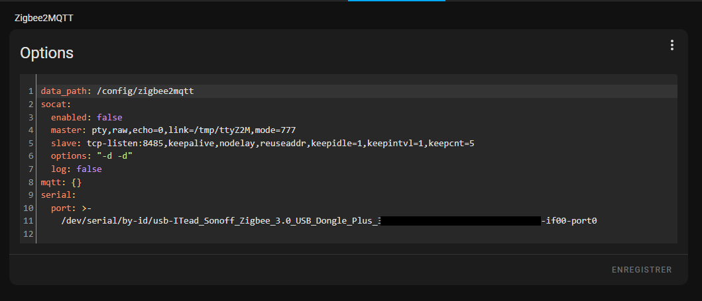
Task: Click the false value of enabled
Action: tap(109, 117)
